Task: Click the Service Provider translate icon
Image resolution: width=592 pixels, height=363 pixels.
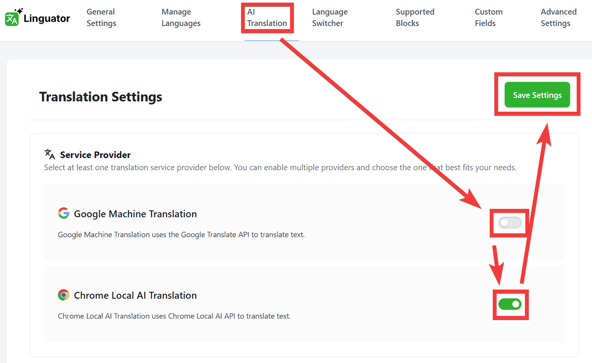Action: 49,154
